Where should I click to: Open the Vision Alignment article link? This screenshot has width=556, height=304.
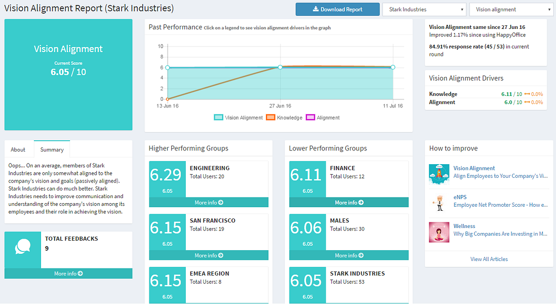(474, 168)
